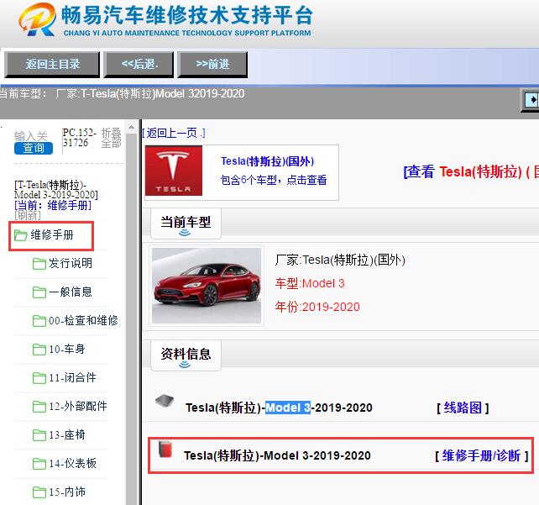Click the blue 查询 search button
Image resolution: width=539 pixels, height=505 pixels.
point(34,148)
